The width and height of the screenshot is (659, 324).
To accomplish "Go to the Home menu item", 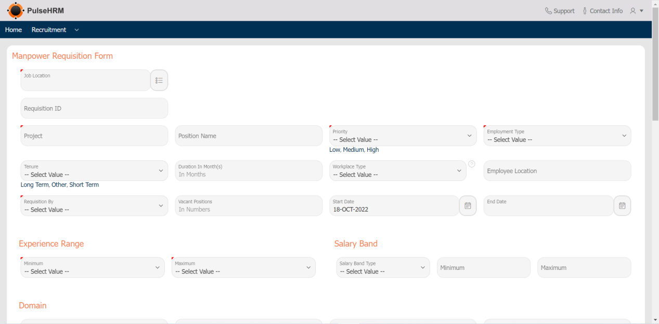I will coord(14,30).
